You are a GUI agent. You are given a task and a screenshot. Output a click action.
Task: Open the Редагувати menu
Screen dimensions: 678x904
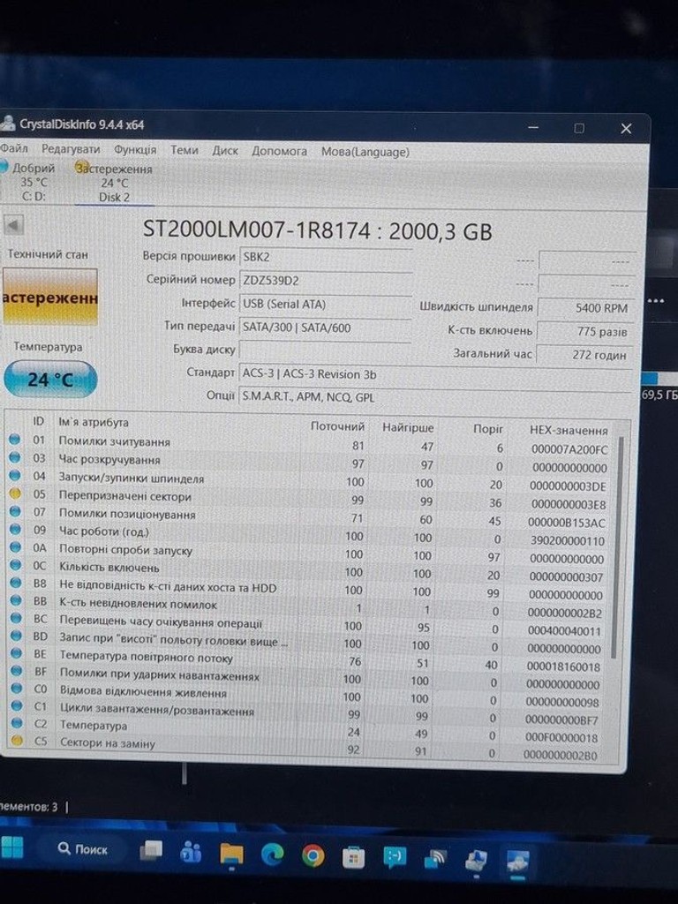(x=71, y=149)
